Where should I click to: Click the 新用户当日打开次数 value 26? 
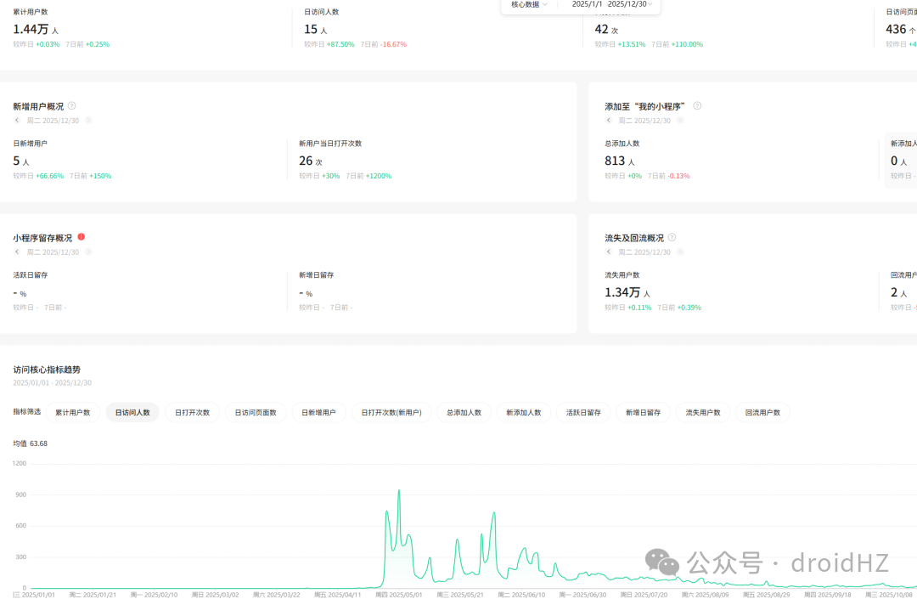click(306, 161)
